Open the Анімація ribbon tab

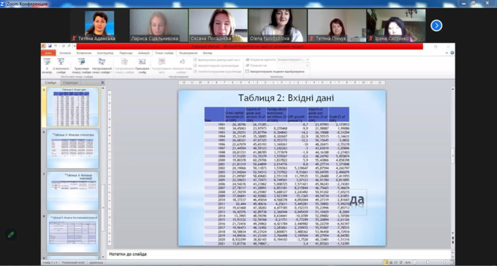pos(143,53)
